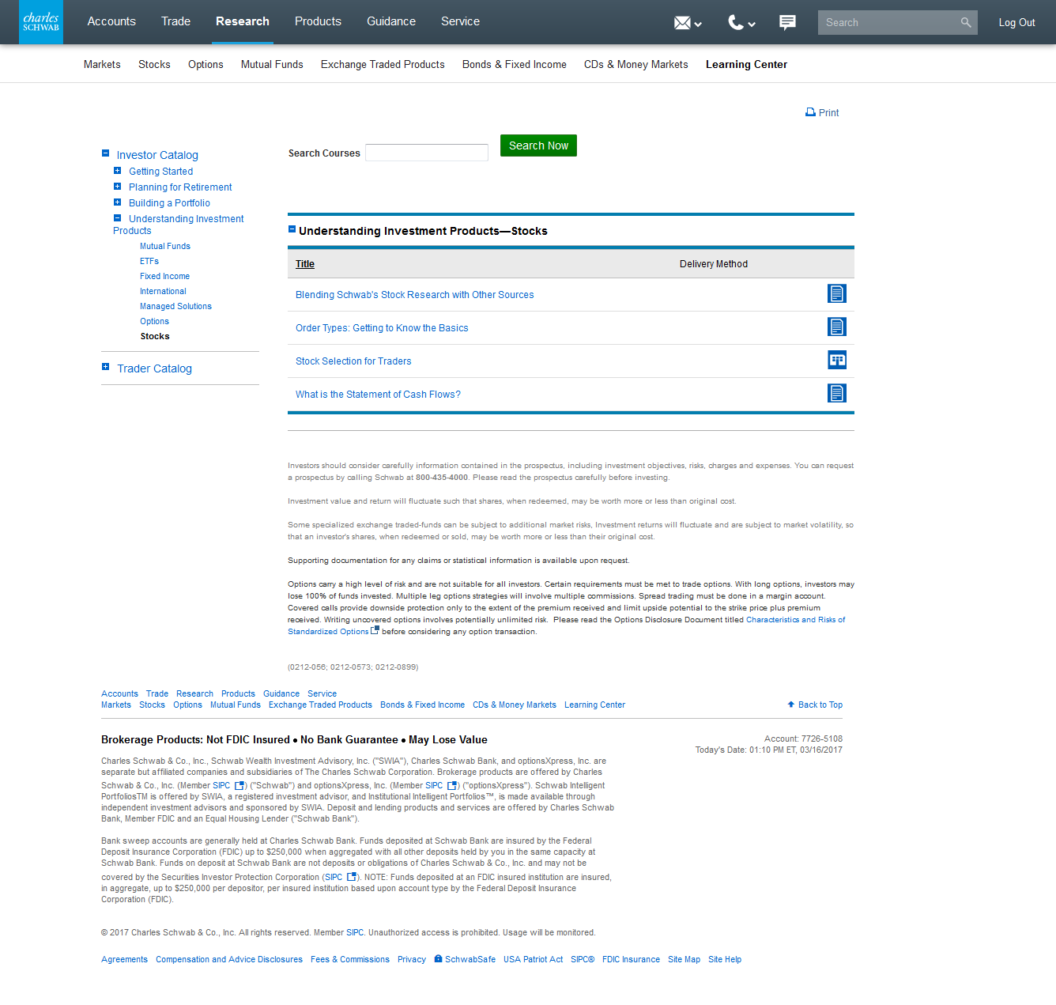The image size is (1056, 1005).
Task: Select Mutual Funds in sidebar catalog
Action: click(165, 246)
